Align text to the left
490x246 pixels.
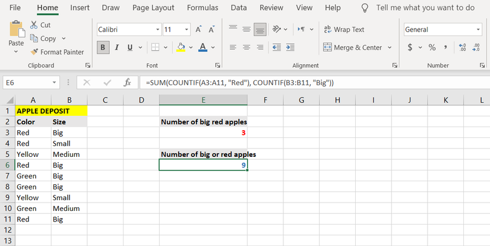point(233,47)
